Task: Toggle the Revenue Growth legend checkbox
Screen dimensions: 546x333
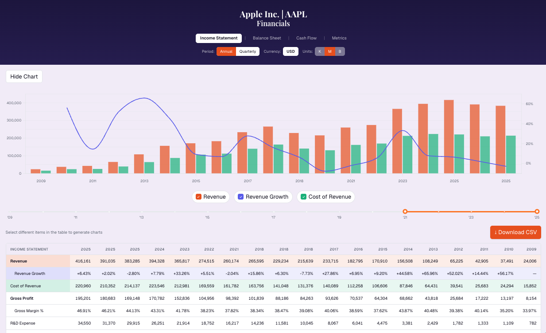Action: click(x=241, y=197)
